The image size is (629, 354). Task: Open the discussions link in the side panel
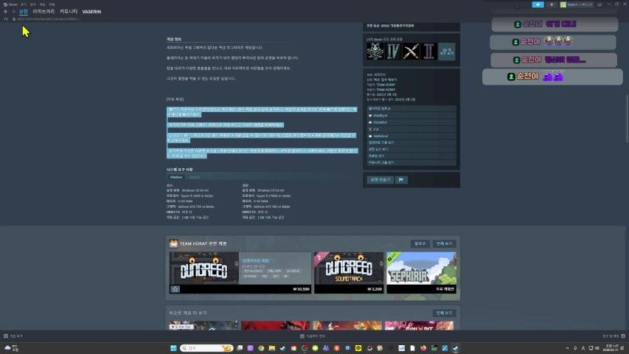[411, 156]
